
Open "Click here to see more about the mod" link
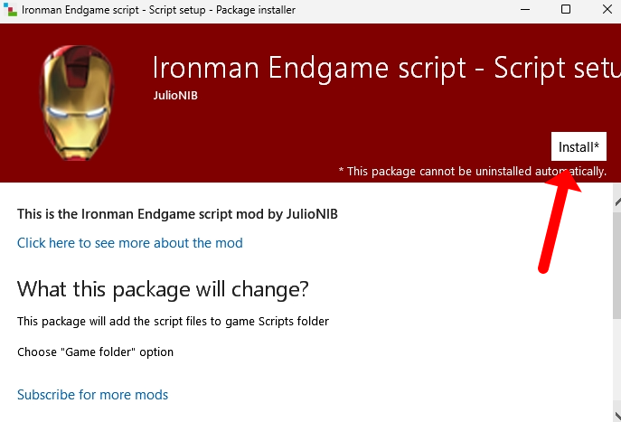(130, 243)
